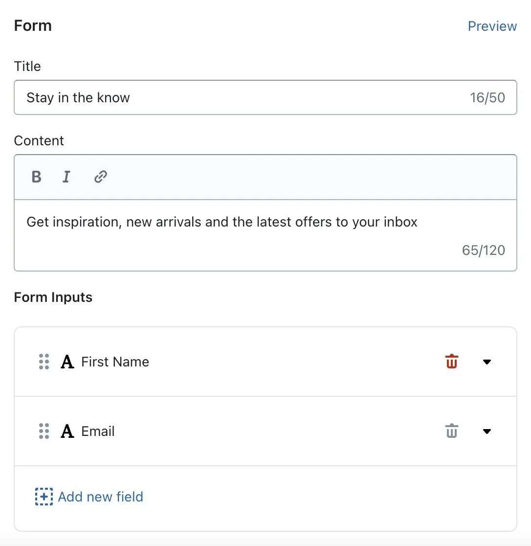Expand the Email field options
This screenshot has height=546, width=531.
(x=487, y=431)
